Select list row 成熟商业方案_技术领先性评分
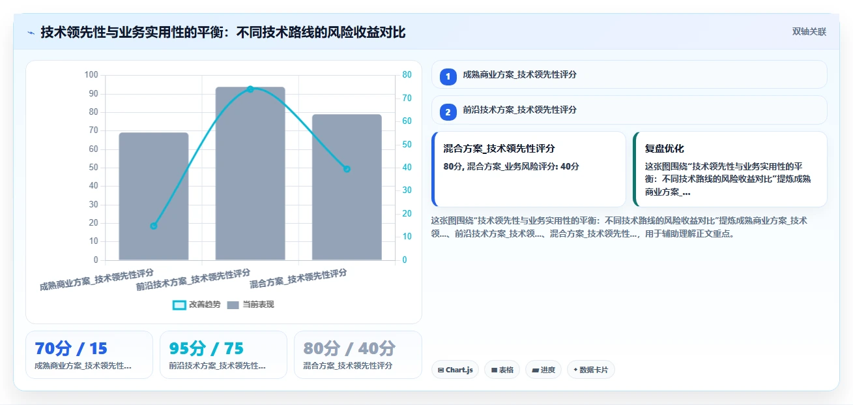Screen dimensions: 853x405 [629, 74]
